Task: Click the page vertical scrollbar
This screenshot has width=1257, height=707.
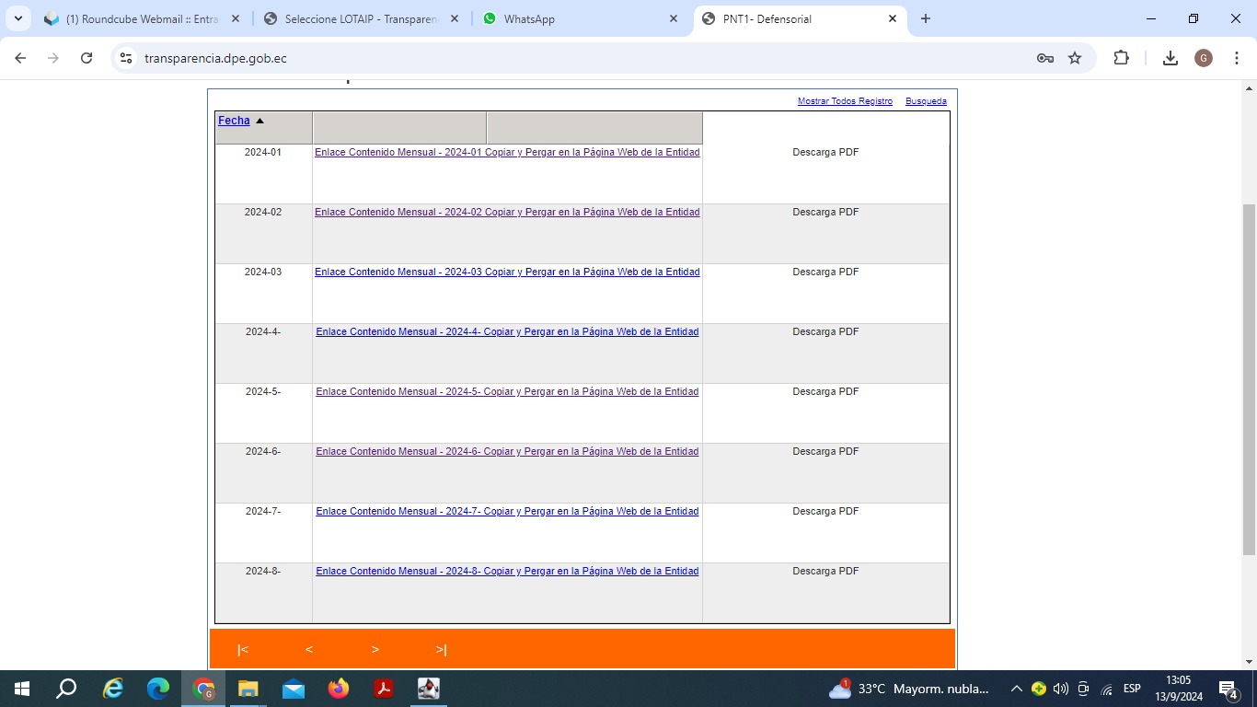Action: 1249,377
